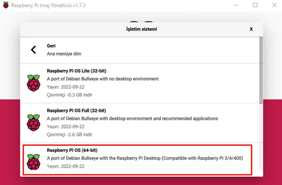Image resolution: width=282 pixels, height=185 pixels.
Task: Click 'Ana menüye dön' text
Action: tap(64, 54)
